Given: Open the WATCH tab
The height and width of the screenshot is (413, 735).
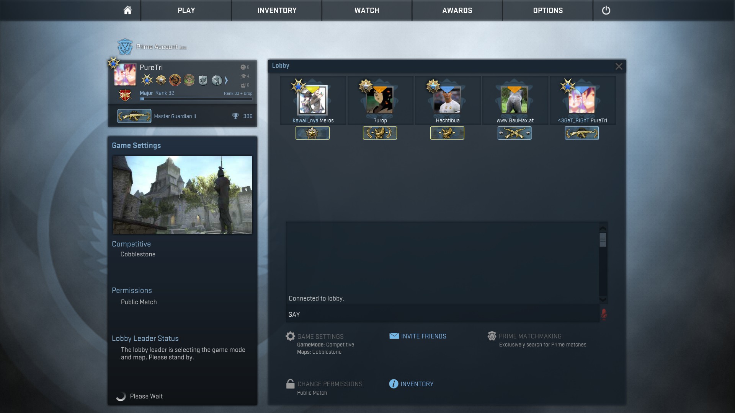Looking at the screenshot, I should pyautogui.click(x=367, y=10).
